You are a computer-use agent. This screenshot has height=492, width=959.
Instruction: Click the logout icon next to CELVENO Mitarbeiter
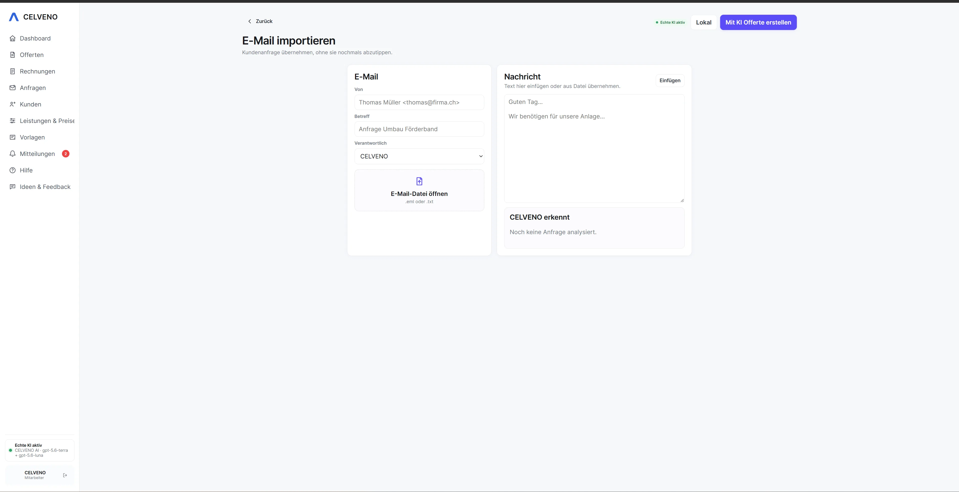coord(65,475)
